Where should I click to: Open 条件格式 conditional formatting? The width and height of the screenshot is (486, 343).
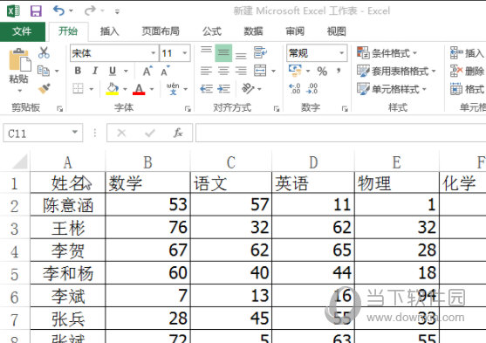coord(387,53)
